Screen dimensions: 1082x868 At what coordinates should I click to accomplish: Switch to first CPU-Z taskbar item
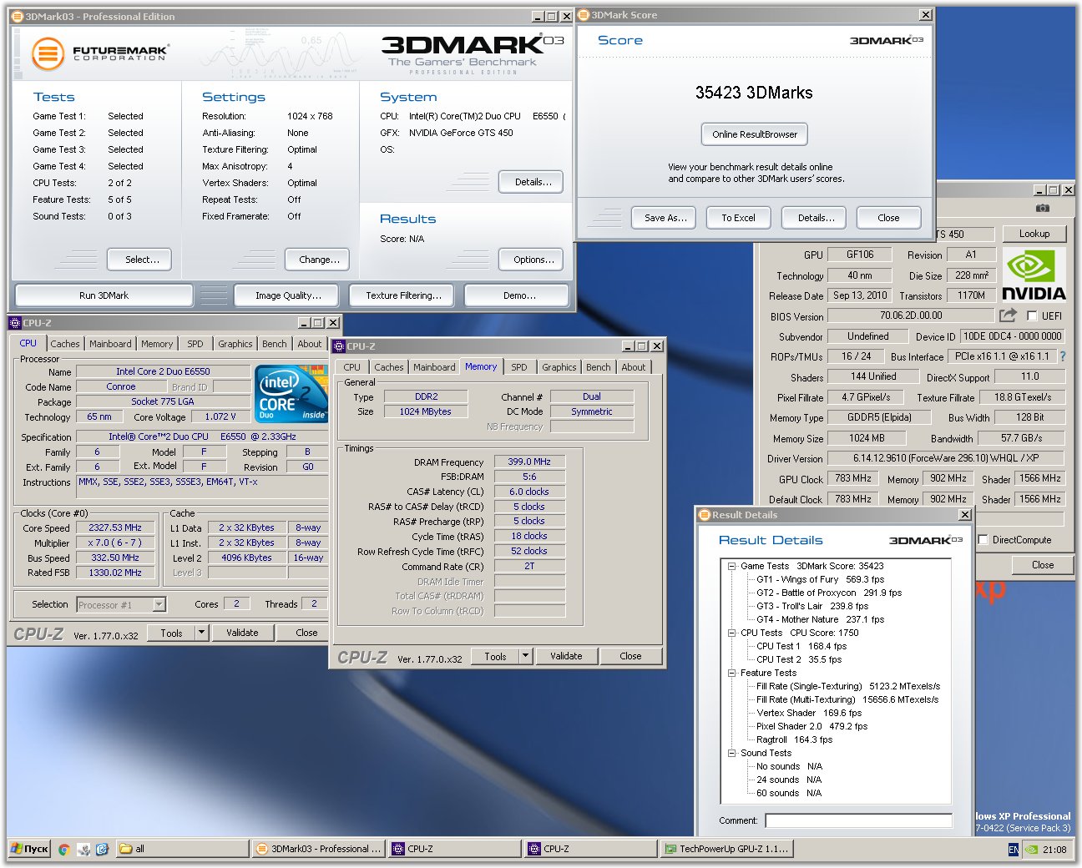tap(454, 849)
